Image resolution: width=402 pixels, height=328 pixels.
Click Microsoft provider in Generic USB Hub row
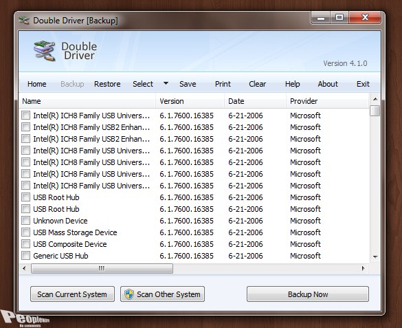305,256
